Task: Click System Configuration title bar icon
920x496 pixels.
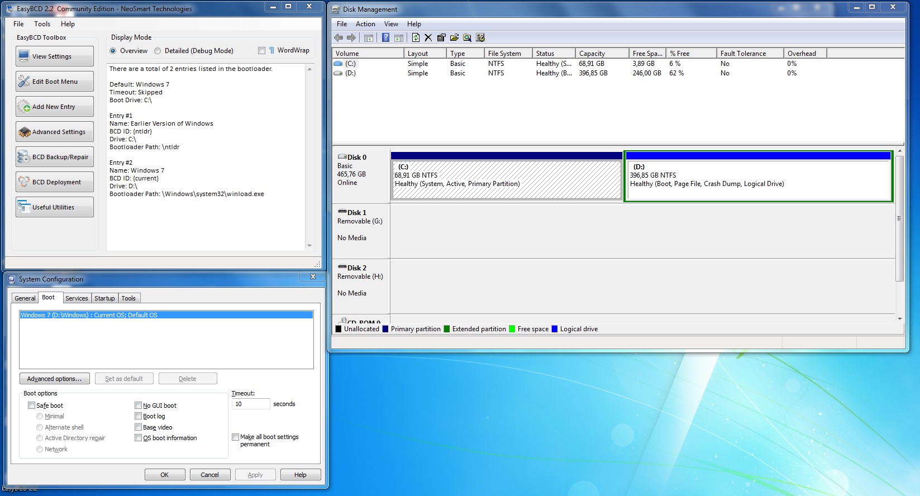Action: [x=12, y=279]
